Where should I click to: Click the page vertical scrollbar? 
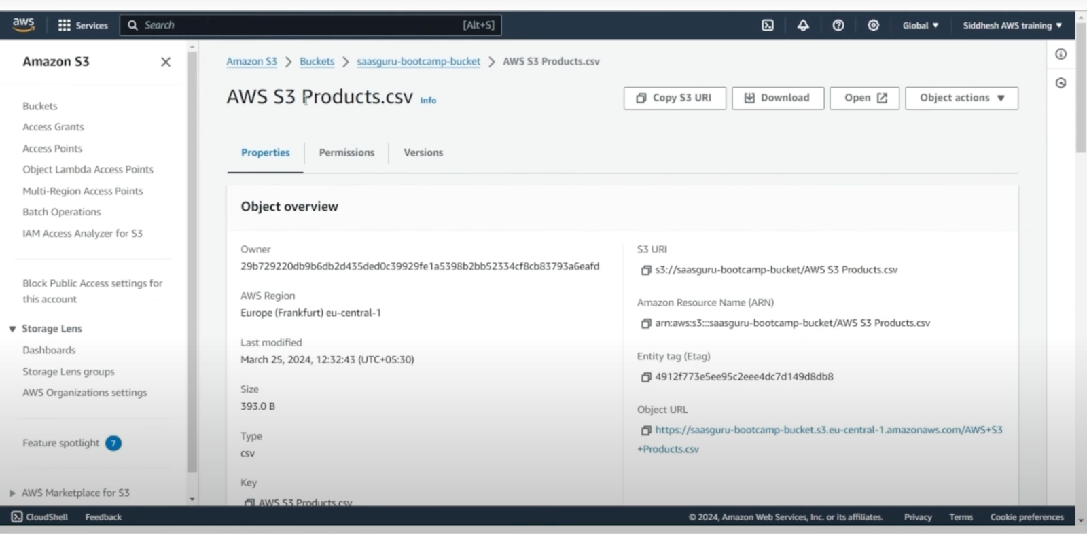click(x=1081, y=88)
